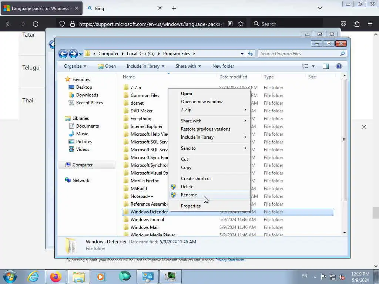
Task: Click the Firefox reload page icon
Action: 36,24
